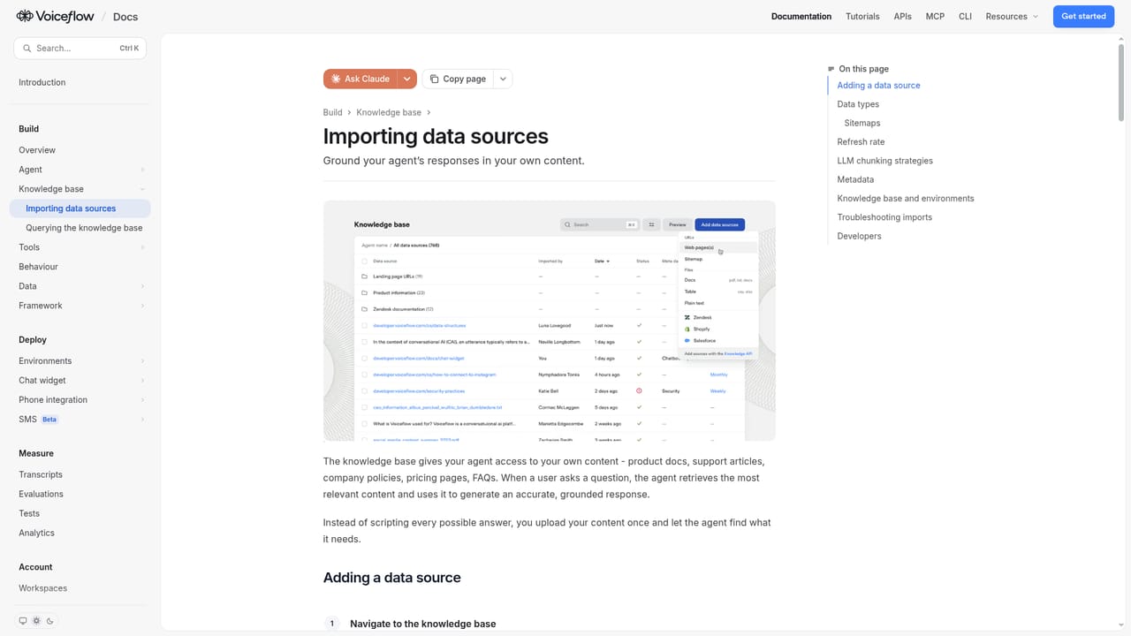Open the Evaluations sidebar link
Screen dimensions: 1131x636
(x=41, y=494)
